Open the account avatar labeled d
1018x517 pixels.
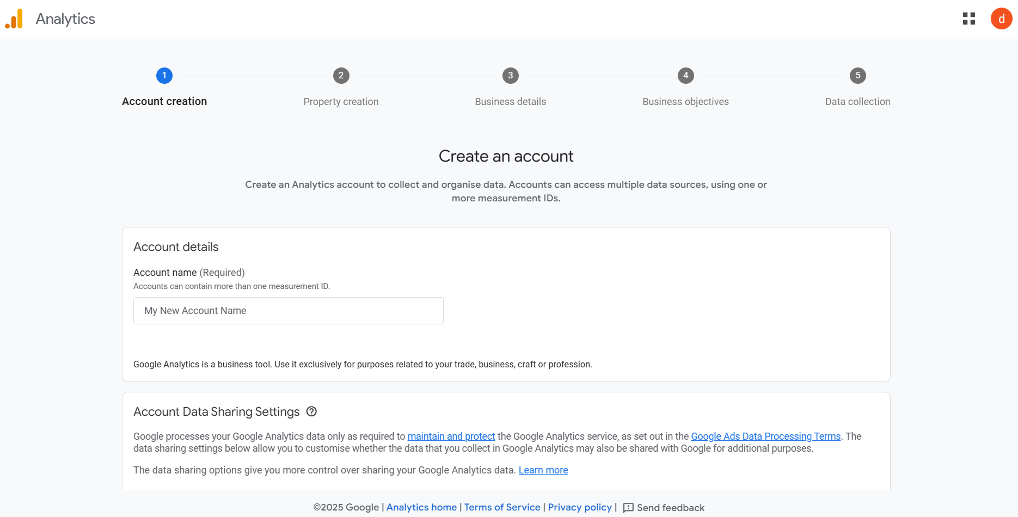click(x=1001, y=19)
